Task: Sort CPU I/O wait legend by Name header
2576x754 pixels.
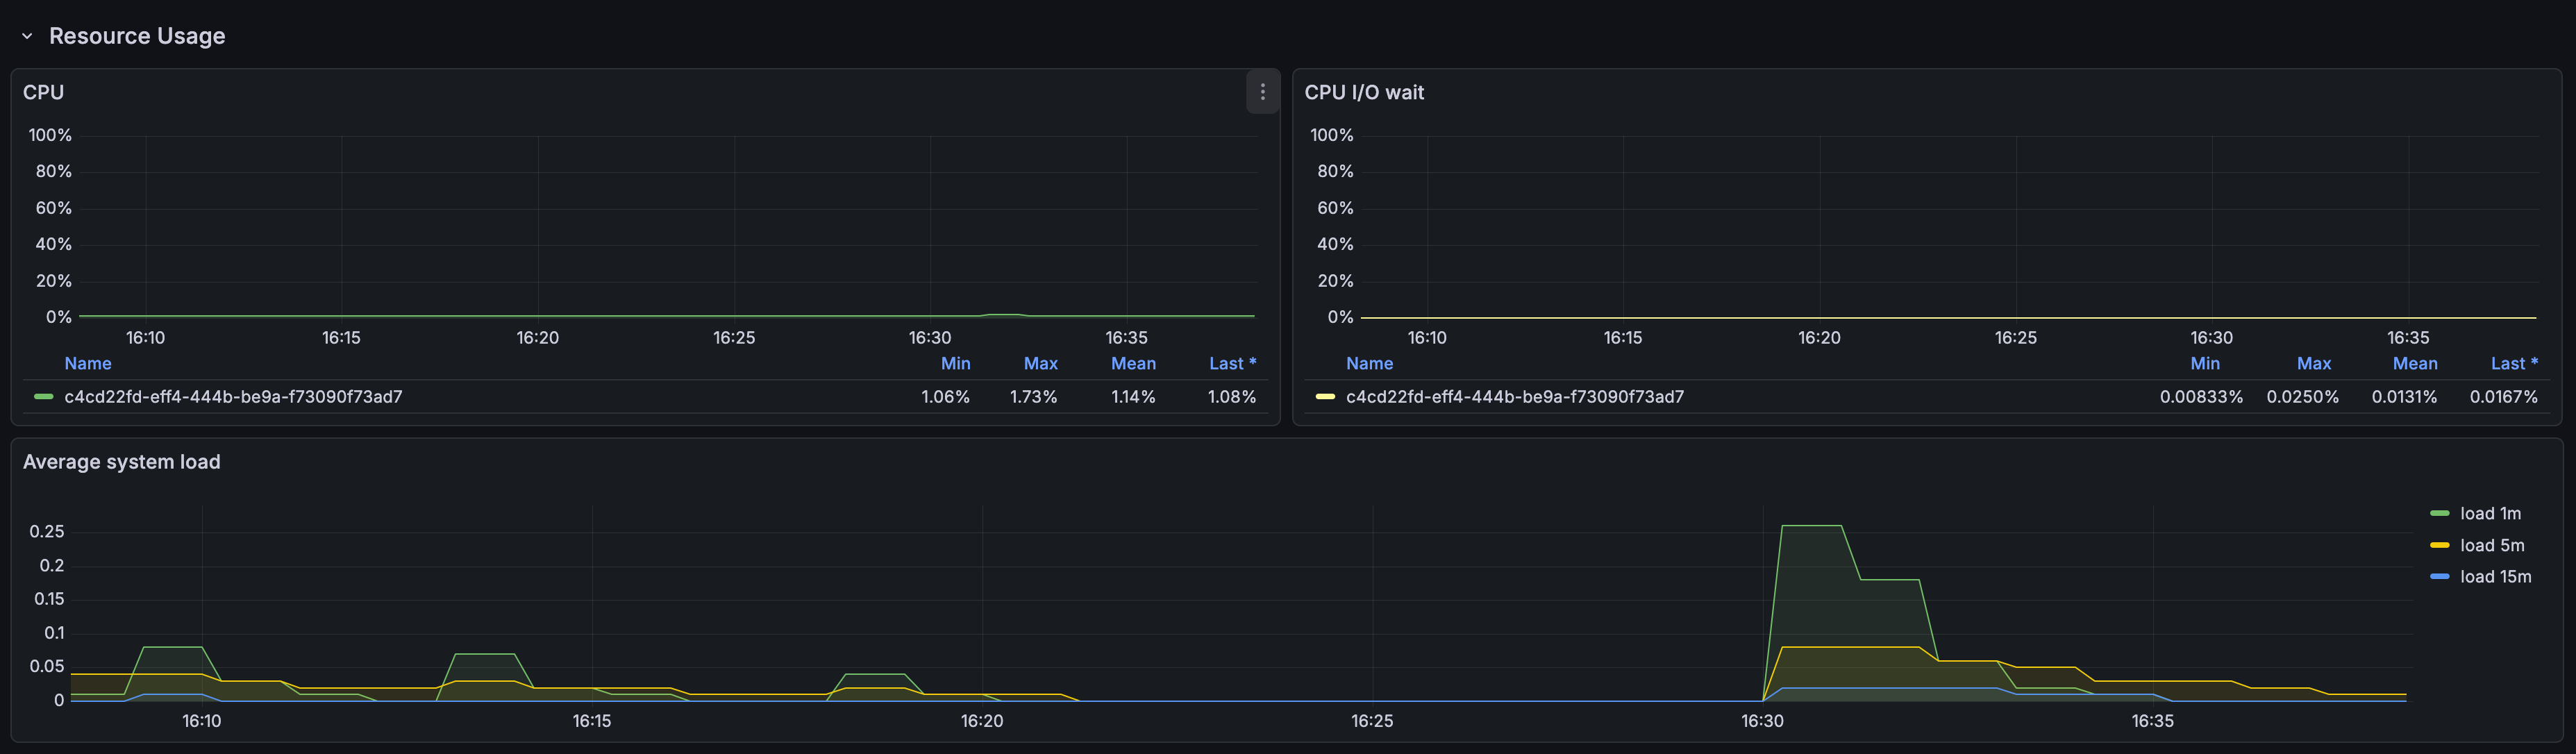Action: [x=1368, y=364]
